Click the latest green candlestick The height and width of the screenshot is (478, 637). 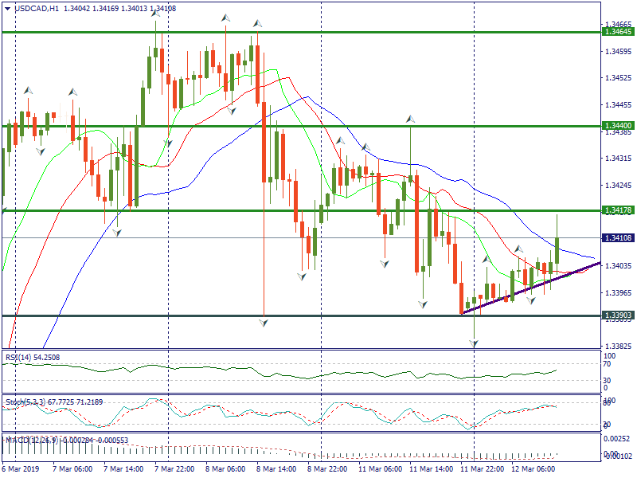point(557,250)
